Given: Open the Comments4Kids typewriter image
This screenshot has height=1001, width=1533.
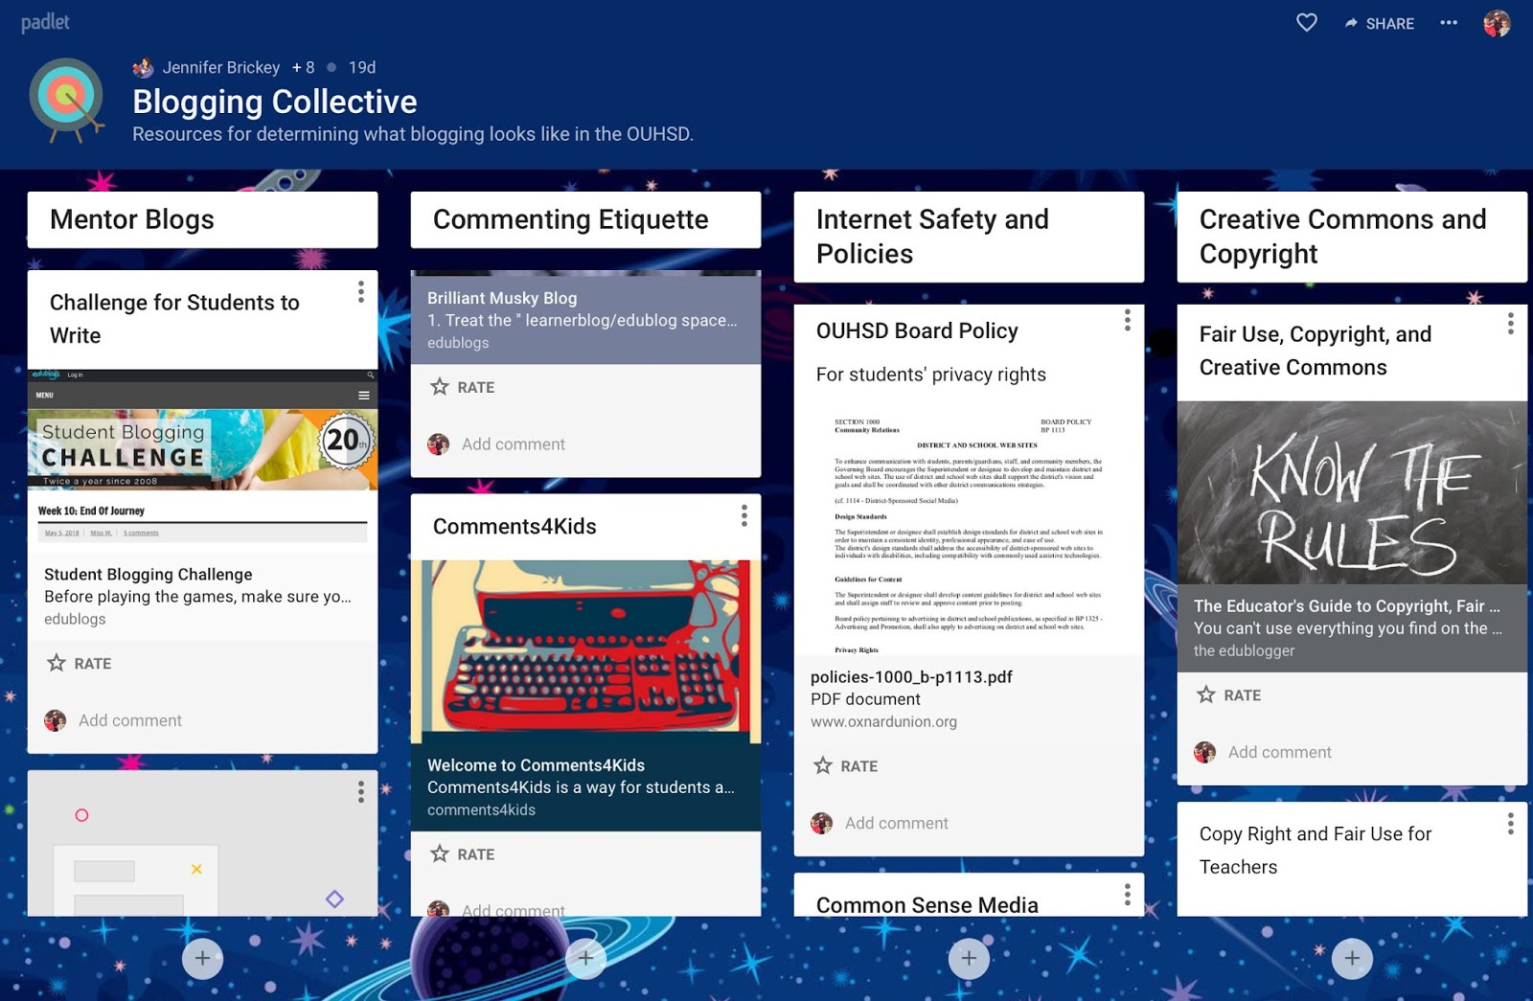Looking at the screenshot, I should click(x=585, y=652).
